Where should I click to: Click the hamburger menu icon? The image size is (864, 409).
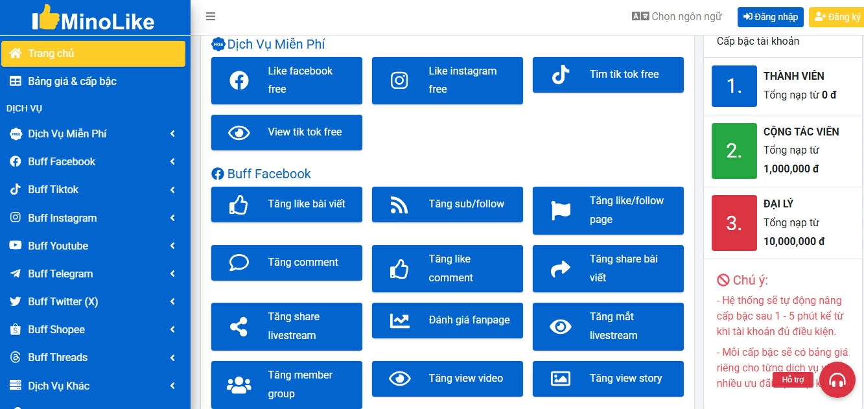click(211, 17)
